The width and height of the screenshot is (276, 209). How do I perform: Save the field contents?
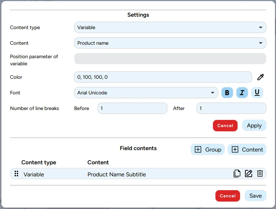(255, 196)
